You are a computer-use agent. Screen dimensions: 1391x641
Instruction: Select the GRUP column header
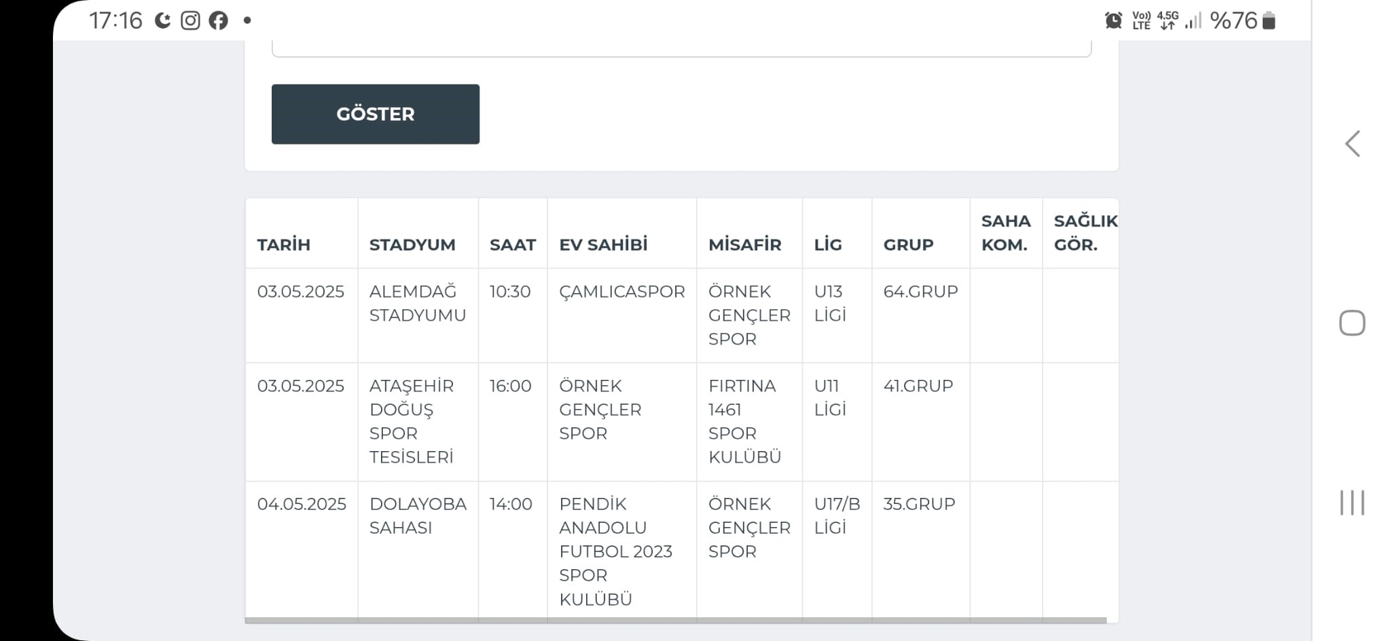[x=908, y=245]
